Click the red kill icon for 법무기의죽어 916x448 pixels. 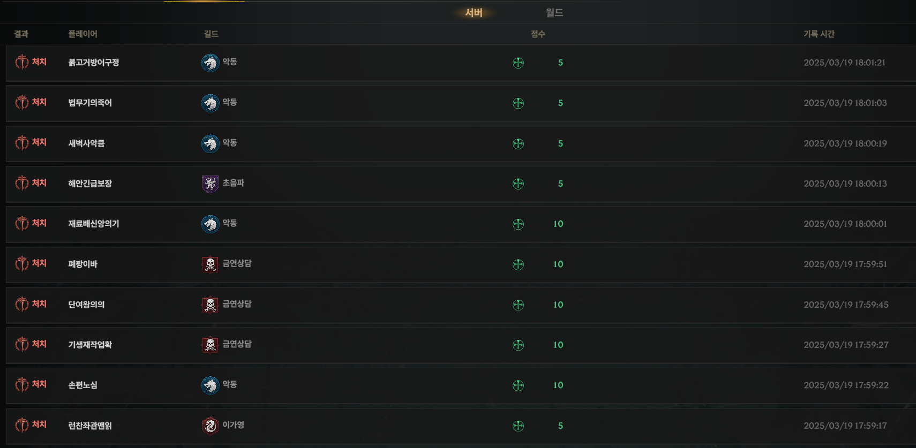22,102
